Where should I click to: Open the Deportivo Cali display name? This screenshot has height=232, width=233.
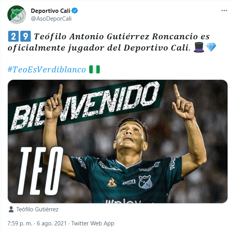pos(51,11)
